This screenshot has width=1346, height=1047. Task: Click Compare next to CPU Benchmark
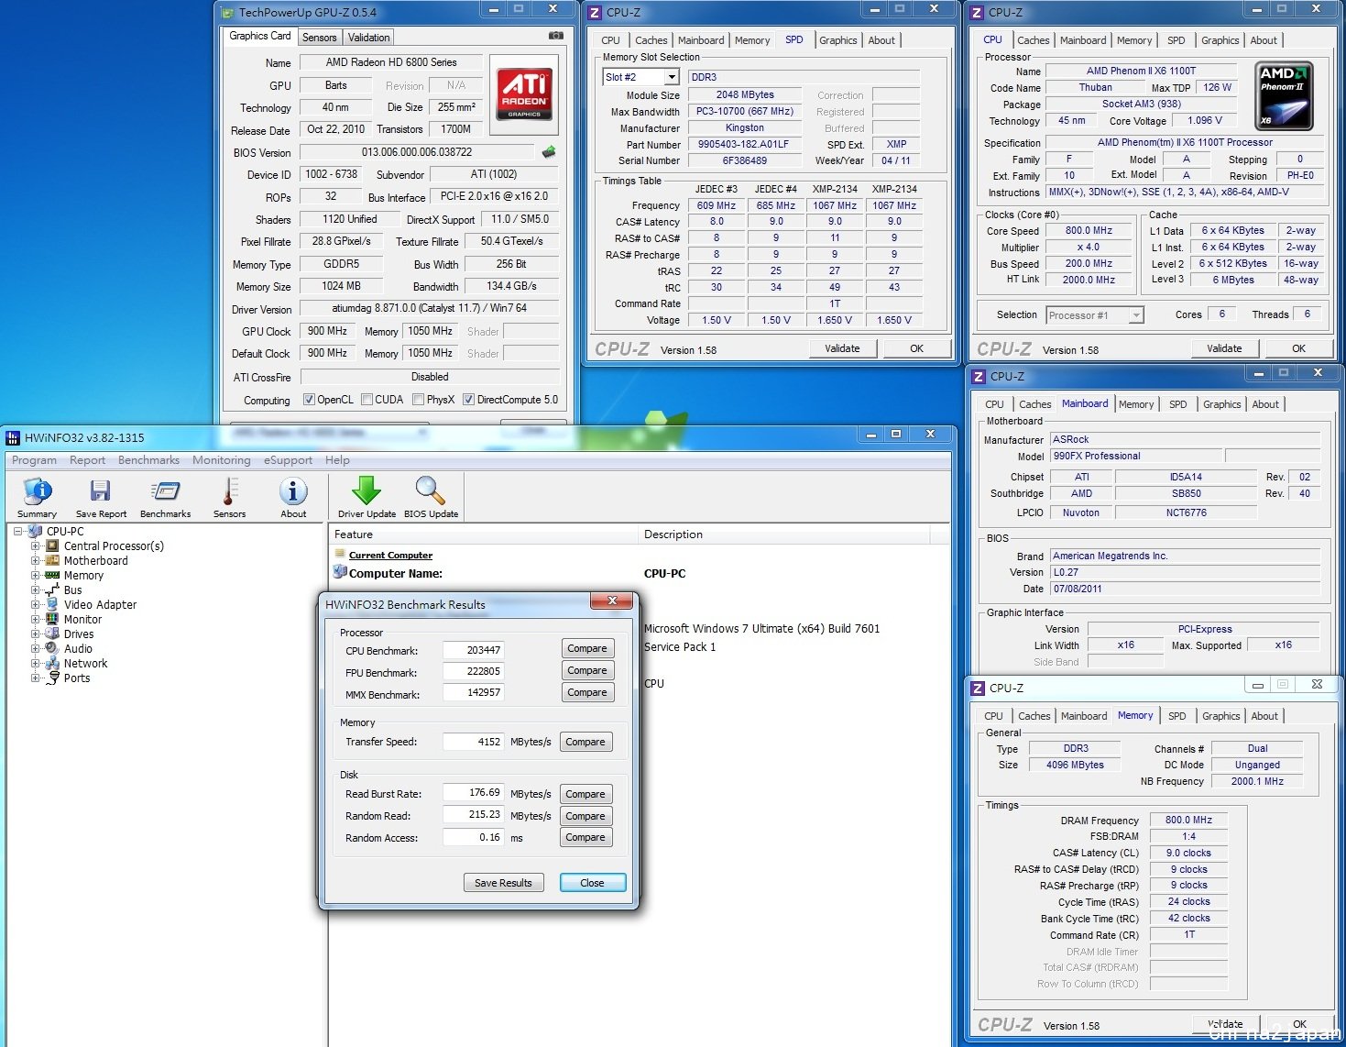pyautogui.click(x=587, y=648)
